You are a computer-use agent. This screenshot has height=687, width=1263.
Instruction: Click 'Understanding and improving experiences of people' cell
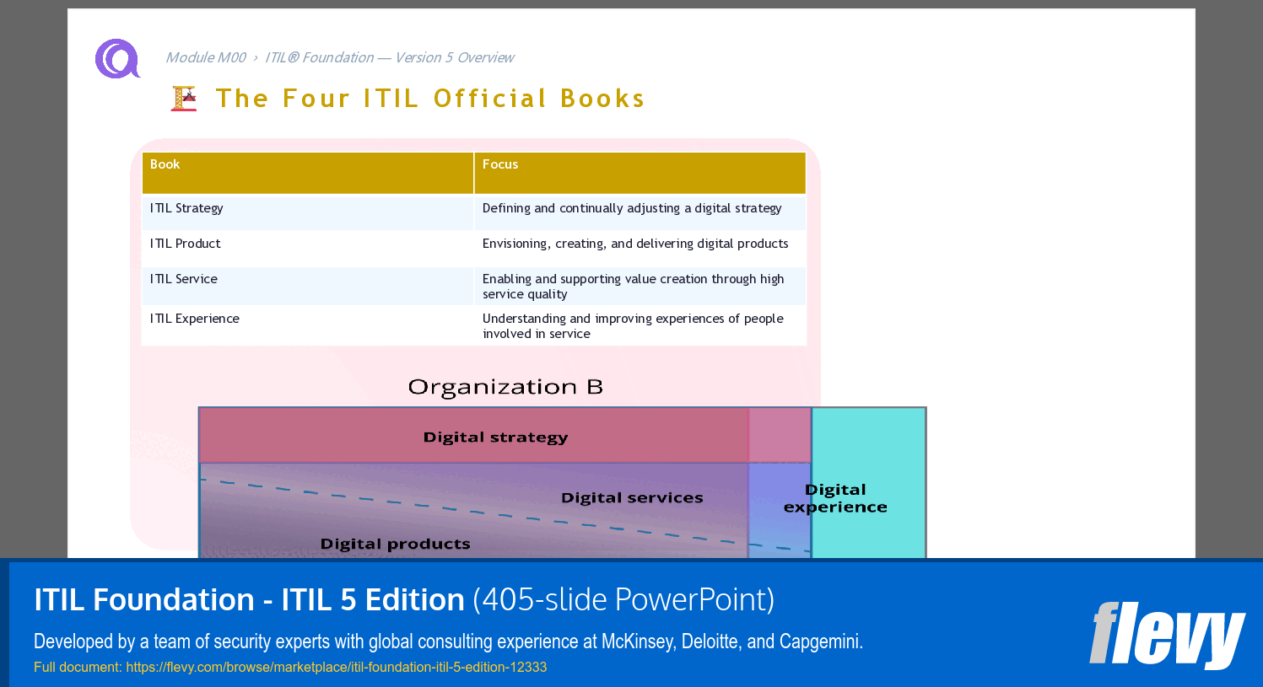pos(640,325)
